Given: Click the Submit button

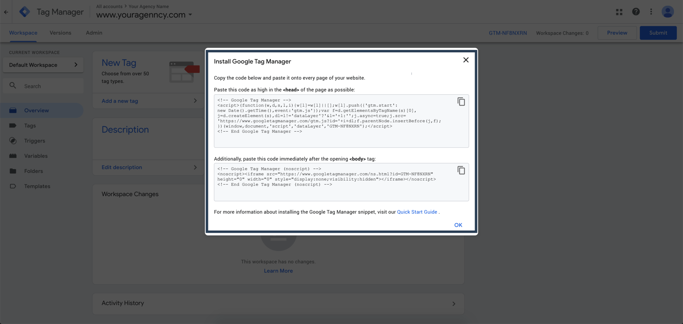Looking at the screenshot, I should pyautogui.click(x=658, y=33).
